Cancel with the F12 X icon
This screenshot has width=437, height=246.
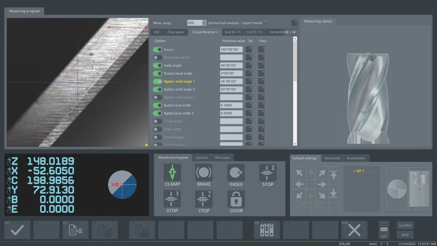point(354,230)
